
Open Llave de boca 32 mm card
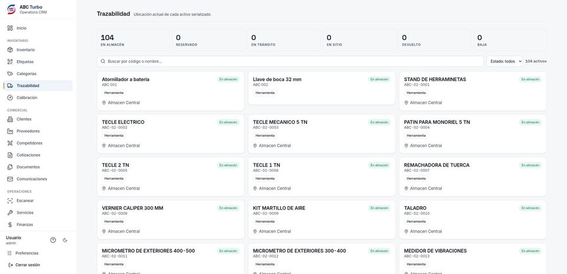(321, 88)
